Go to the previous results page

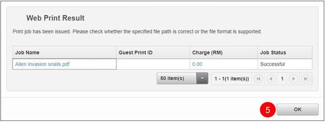pyautogui.click(x=271, y=79)
